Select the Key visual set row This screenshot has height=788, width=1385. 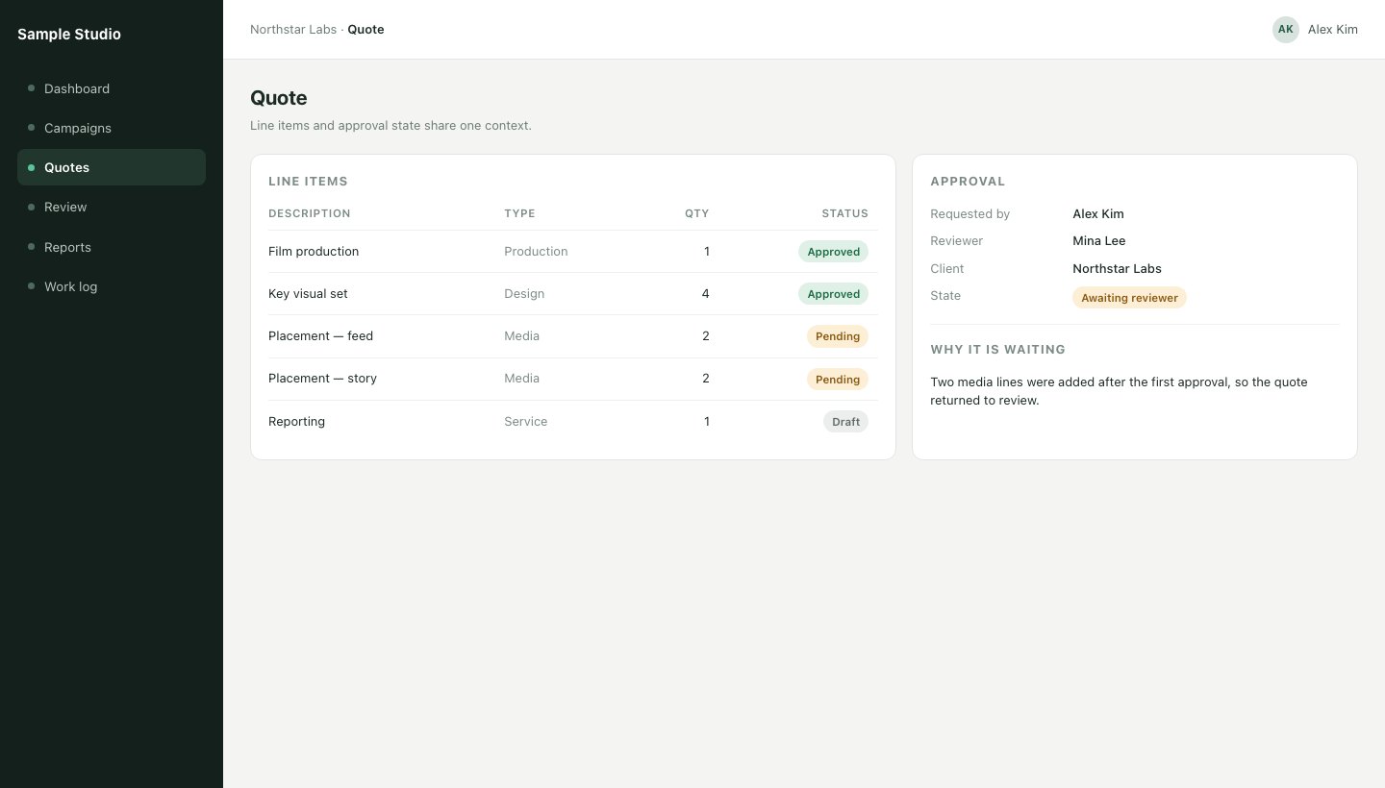[x=573, y=294]
